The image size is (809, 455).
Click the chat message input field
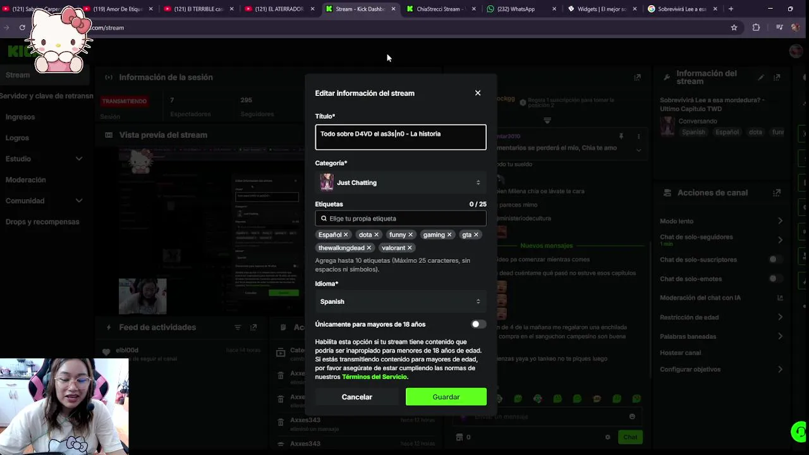click(x=547, y=416)
